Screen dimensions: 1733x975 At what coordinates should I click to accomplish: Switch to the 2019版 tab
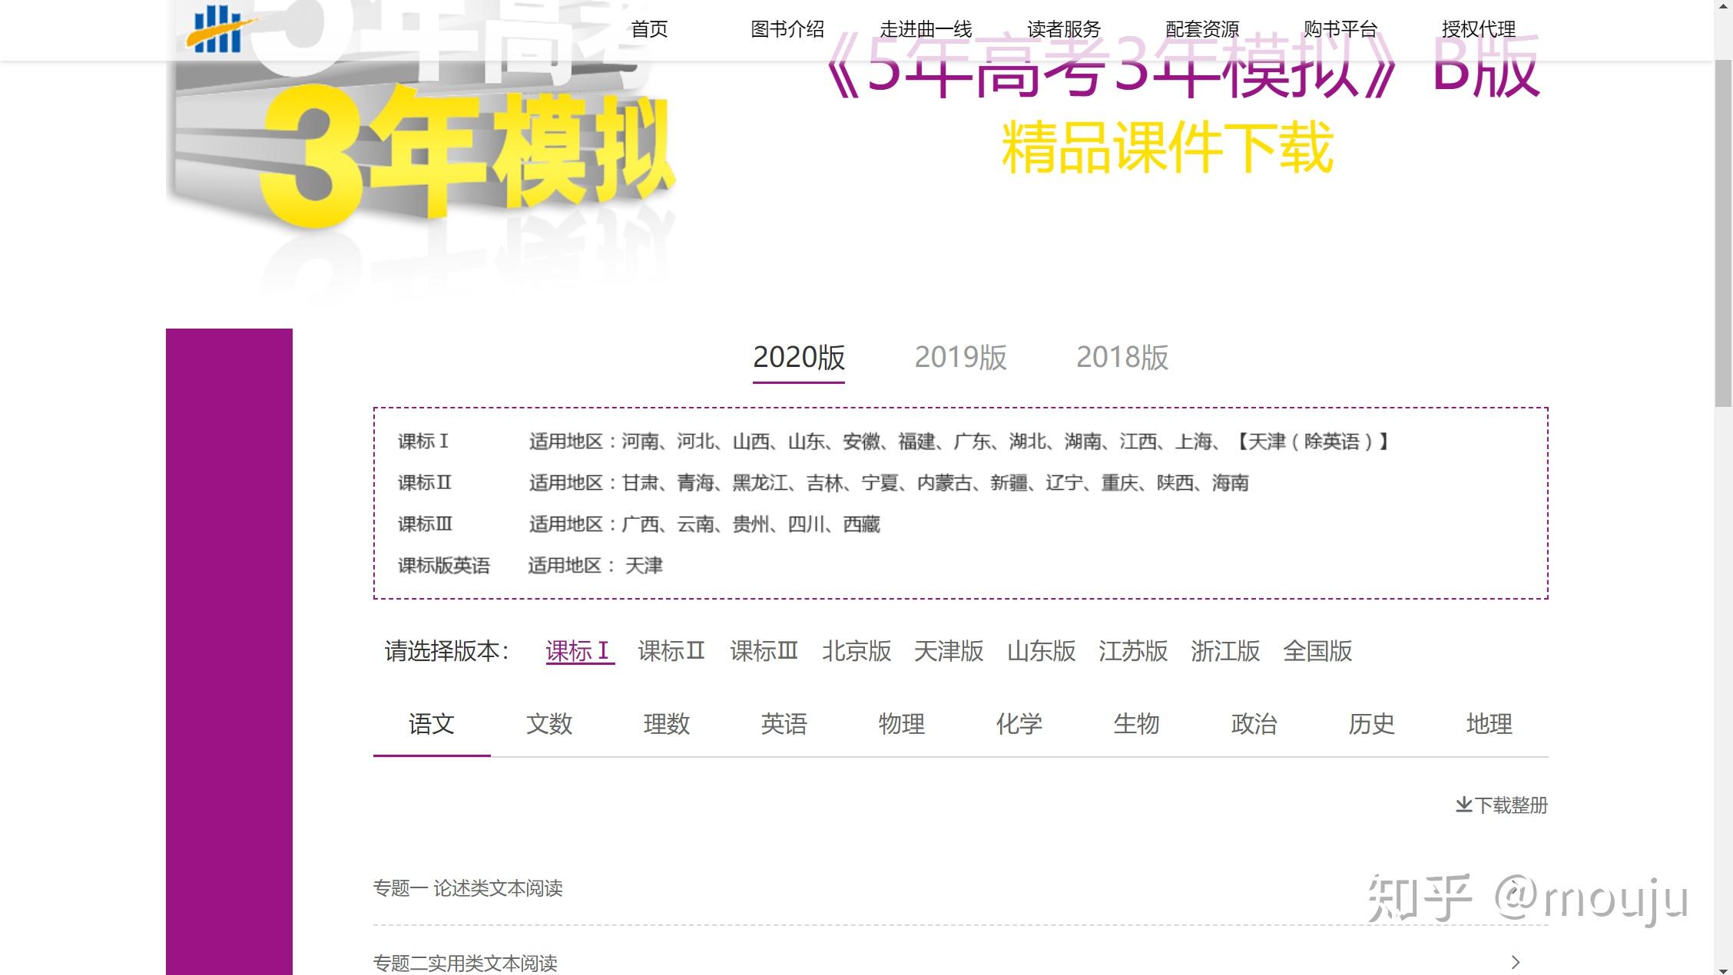click(960, 356)
